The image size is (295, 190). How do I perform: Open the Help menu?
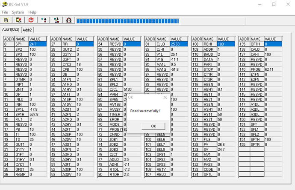[32, 12]
